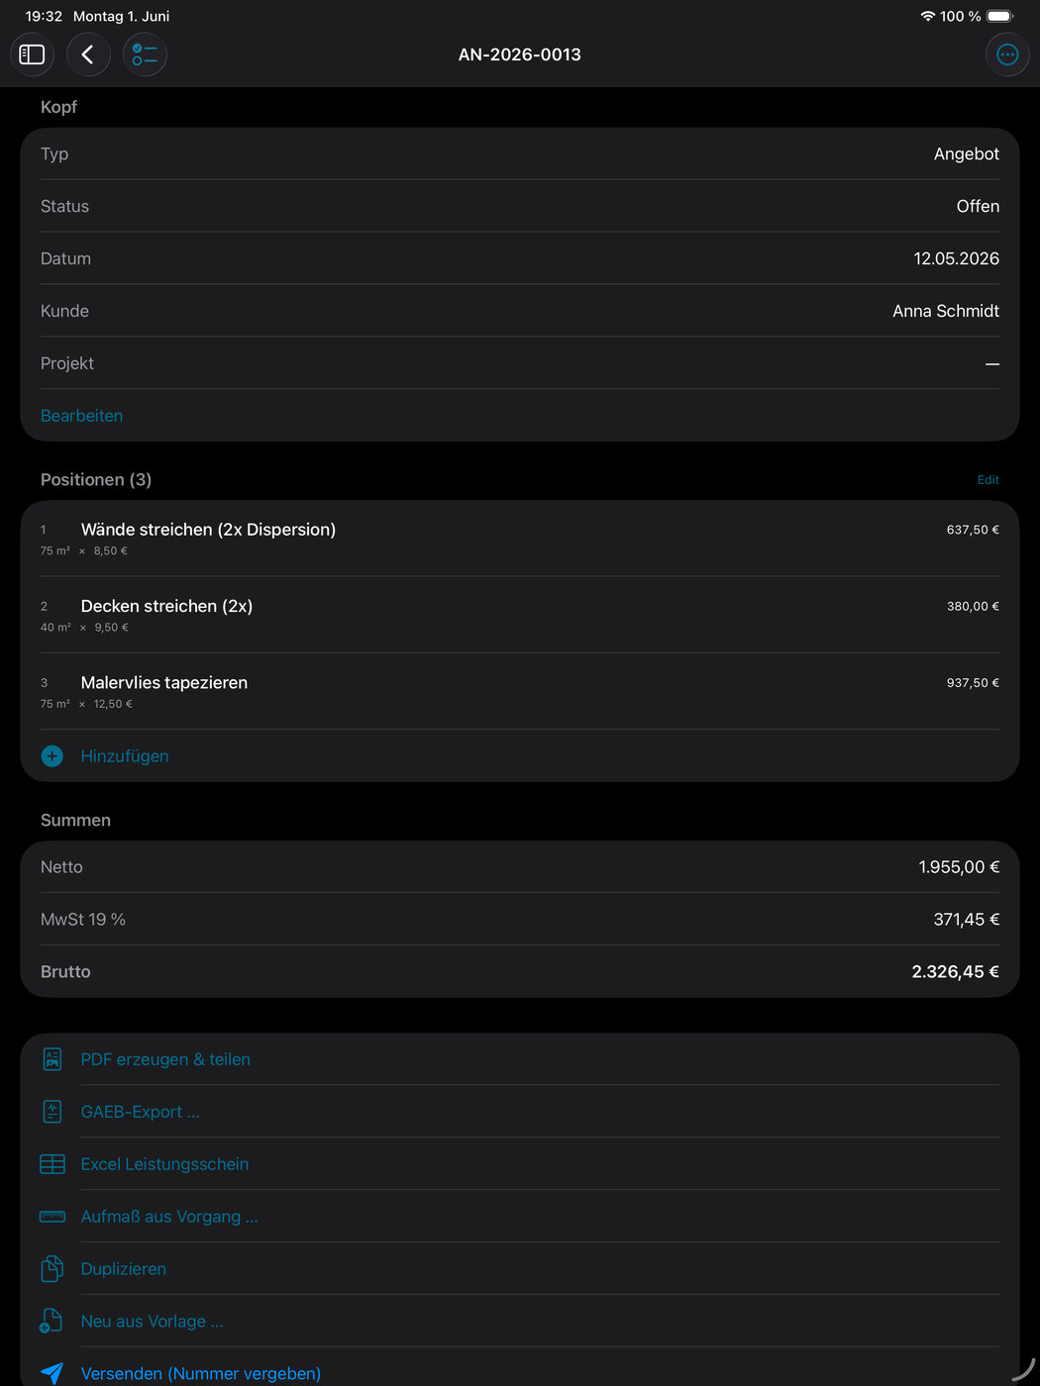Edit the header via Bearbeiten link
1040x1386 pixels.
pyautogui.click(x=82, y=416)
